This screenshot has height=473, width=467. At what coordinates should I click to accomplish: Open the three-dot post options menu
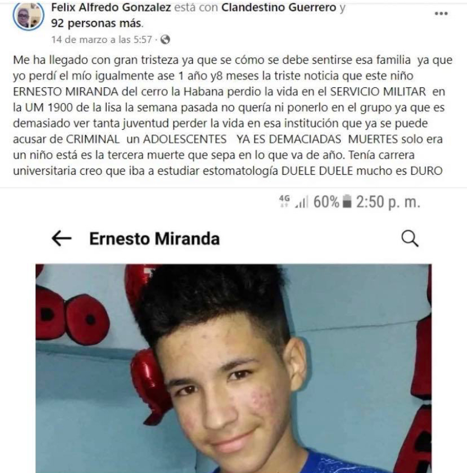(x=441, y=14)
